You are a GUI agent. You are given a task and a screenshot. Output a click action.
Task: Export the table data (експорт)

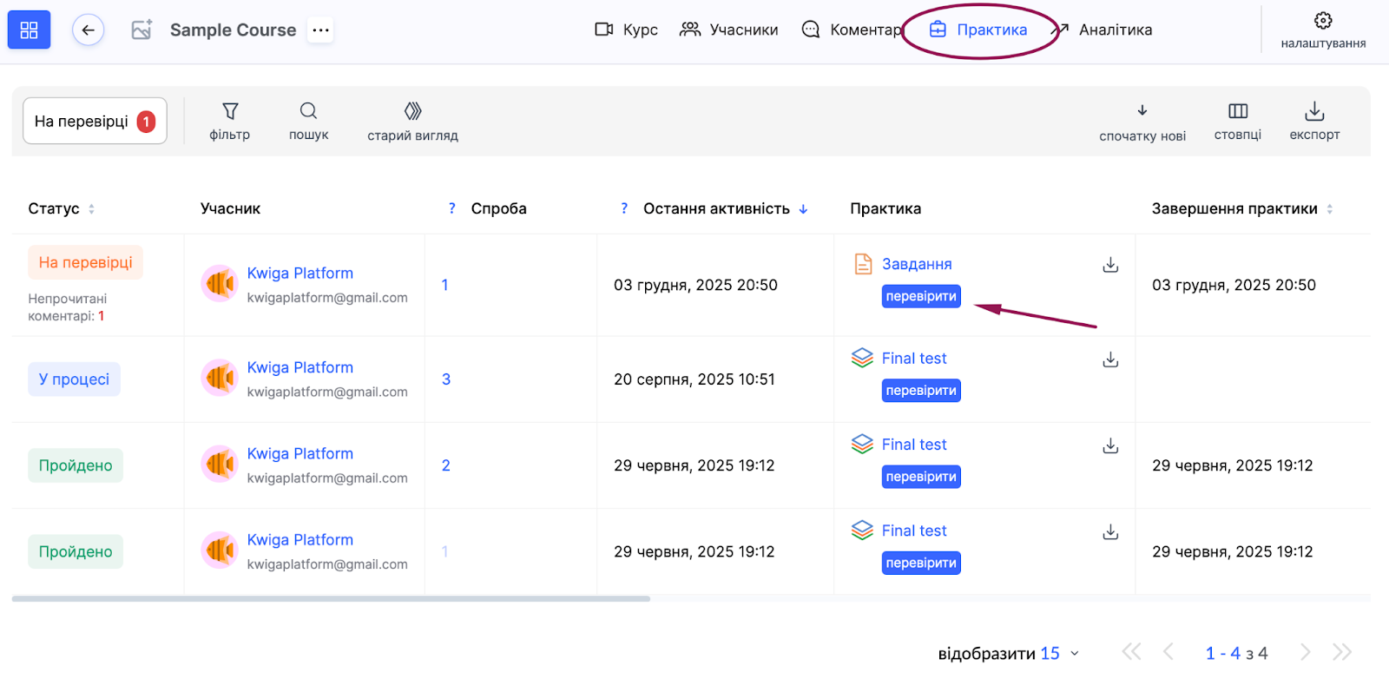(1314, 121)
